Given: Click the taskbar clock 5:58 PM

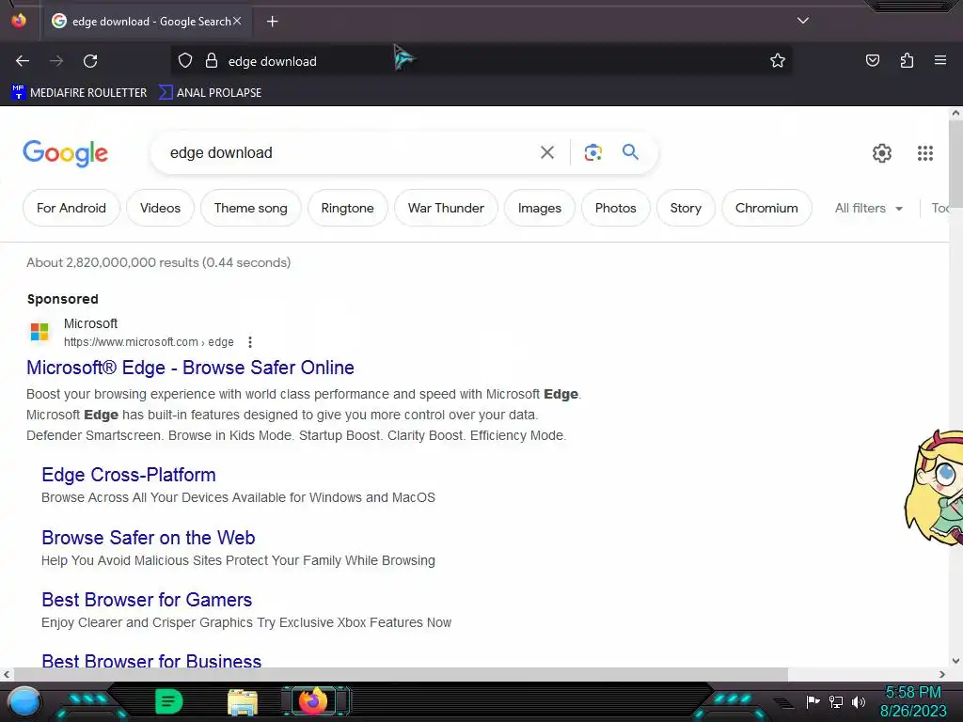Looking at the screenshot, I should (x=913, y=693).
